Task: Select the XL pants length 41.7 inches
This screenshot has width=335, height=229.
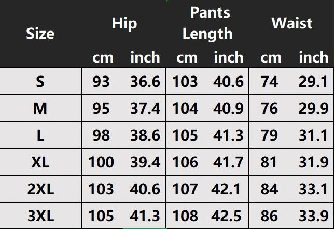Action: pos(229,162)
